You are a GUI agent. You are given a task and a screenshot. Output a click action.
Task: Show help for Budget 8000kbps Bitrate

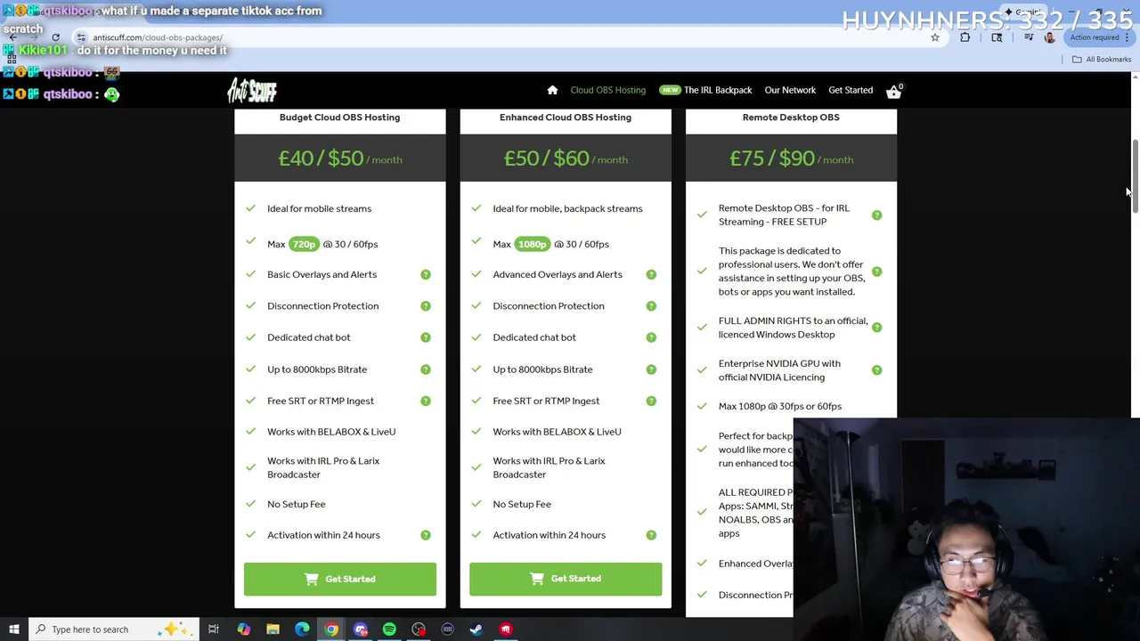pyautogui.click(x=426, y=369)
